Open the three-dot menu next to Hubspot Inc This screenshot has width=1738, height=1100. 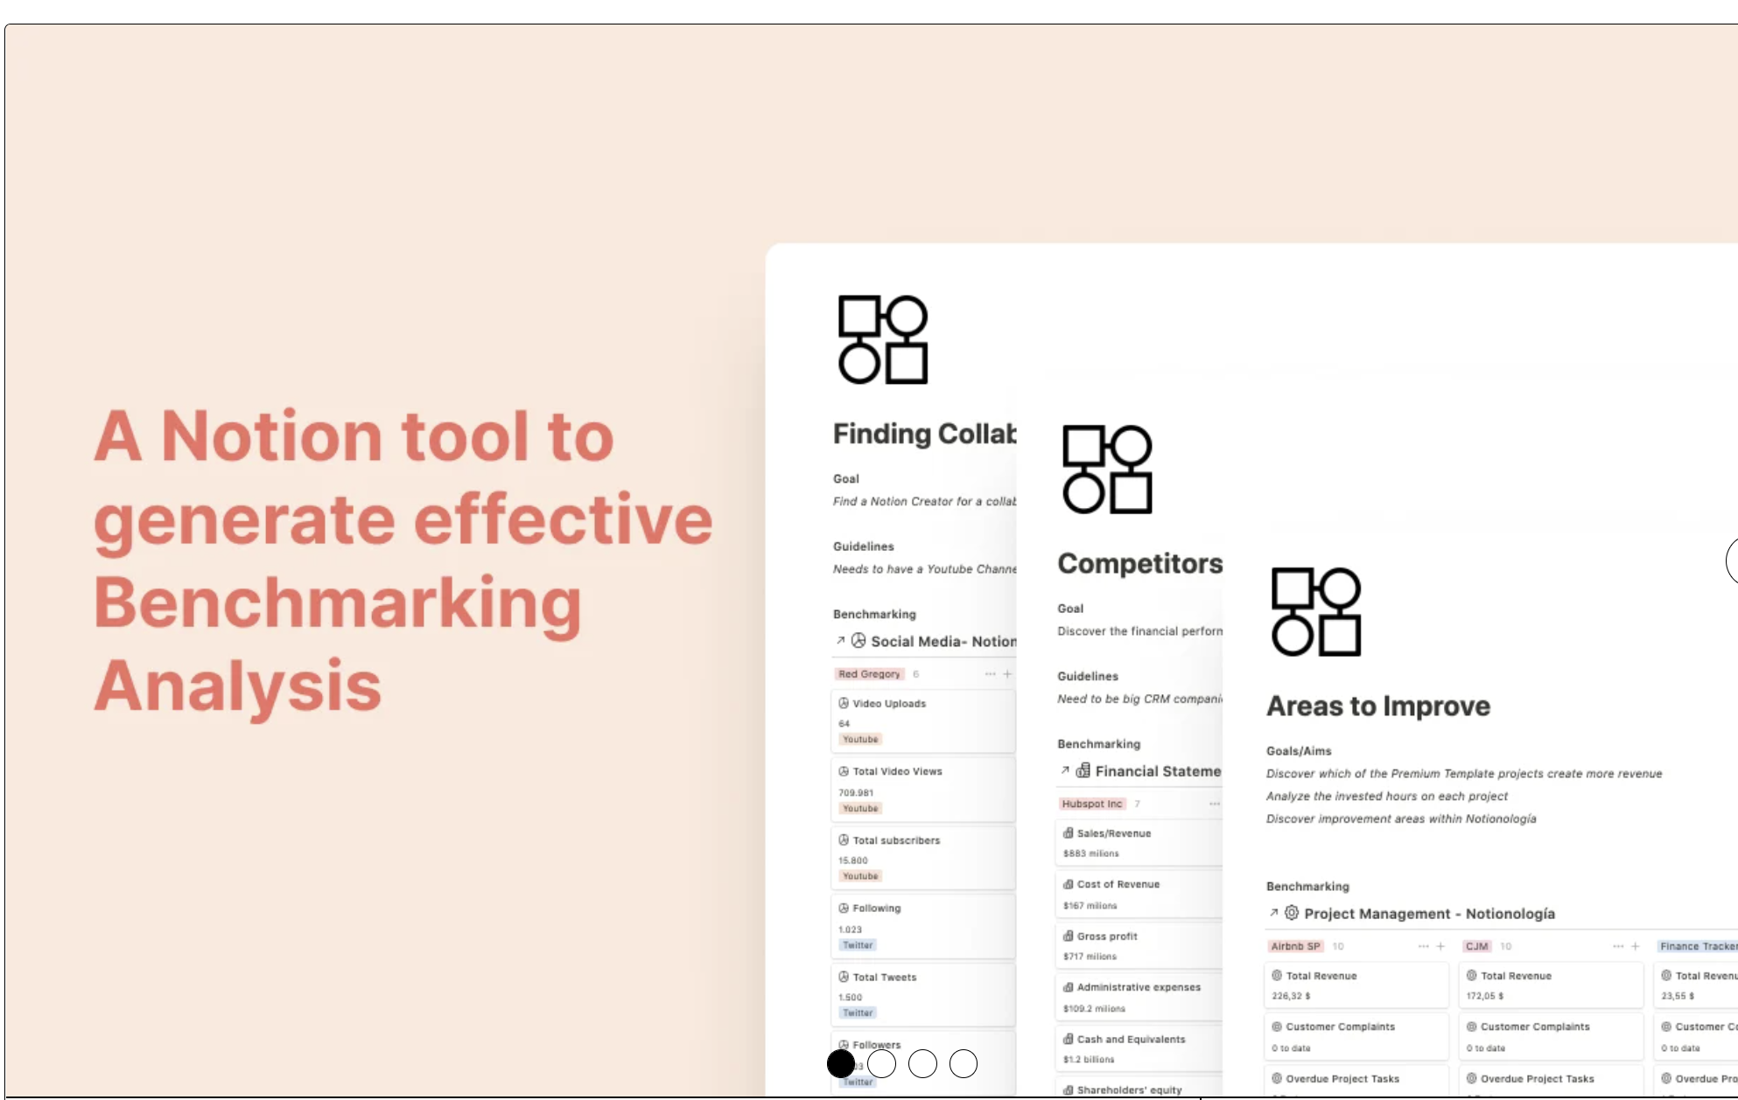click(x=1215, y=804)
